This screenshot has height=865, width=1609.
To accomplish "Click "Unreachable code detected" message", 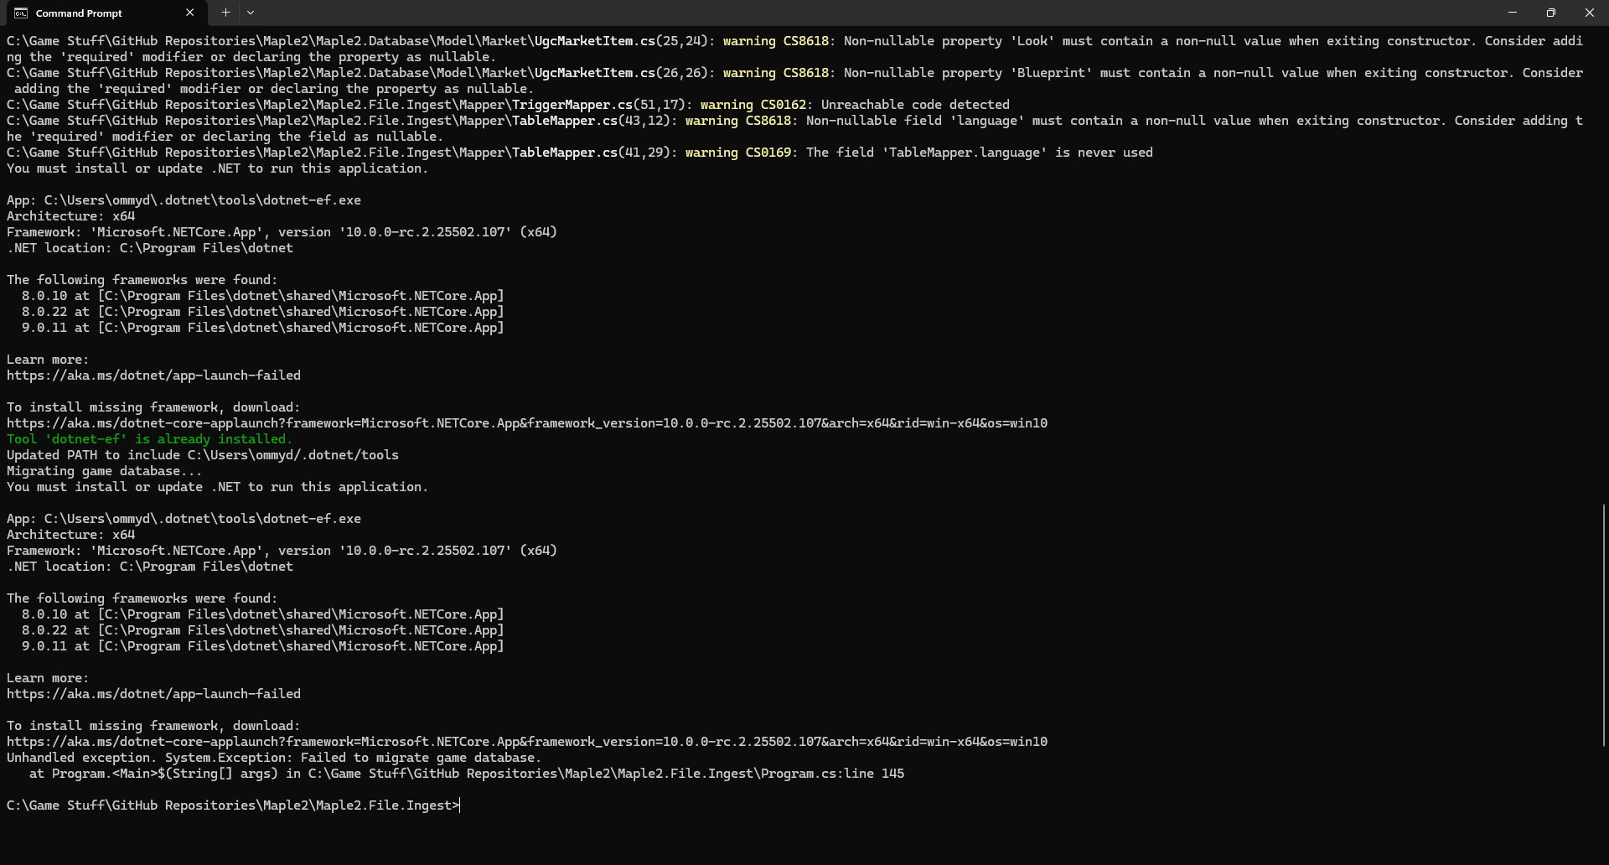I will 915,105.
